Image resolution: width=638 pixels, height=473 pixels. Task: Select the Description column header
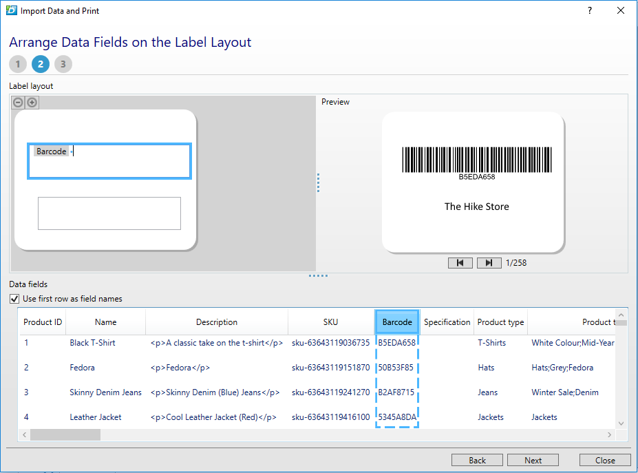[217, 322]
